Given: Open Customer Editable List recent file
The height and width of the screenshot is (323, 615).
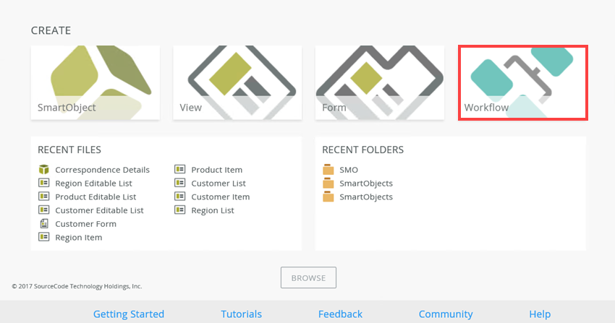Looking at the screenshot, I should point(99,210).
